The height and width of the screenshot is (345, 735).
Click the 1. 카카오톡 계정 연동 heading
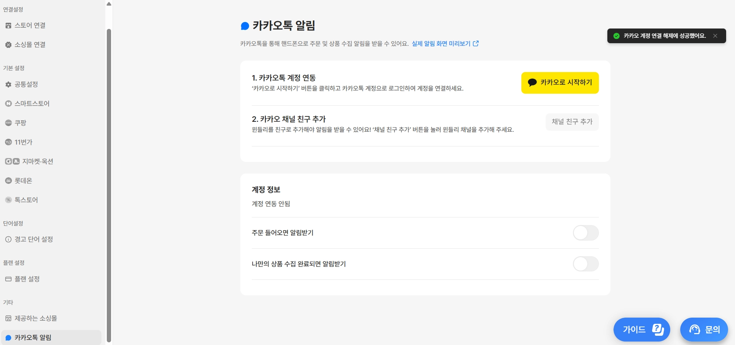coord(284,78)
